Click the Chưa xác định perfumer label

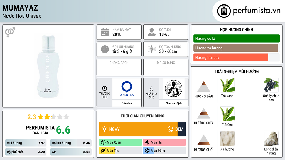[x=174, y=103]
